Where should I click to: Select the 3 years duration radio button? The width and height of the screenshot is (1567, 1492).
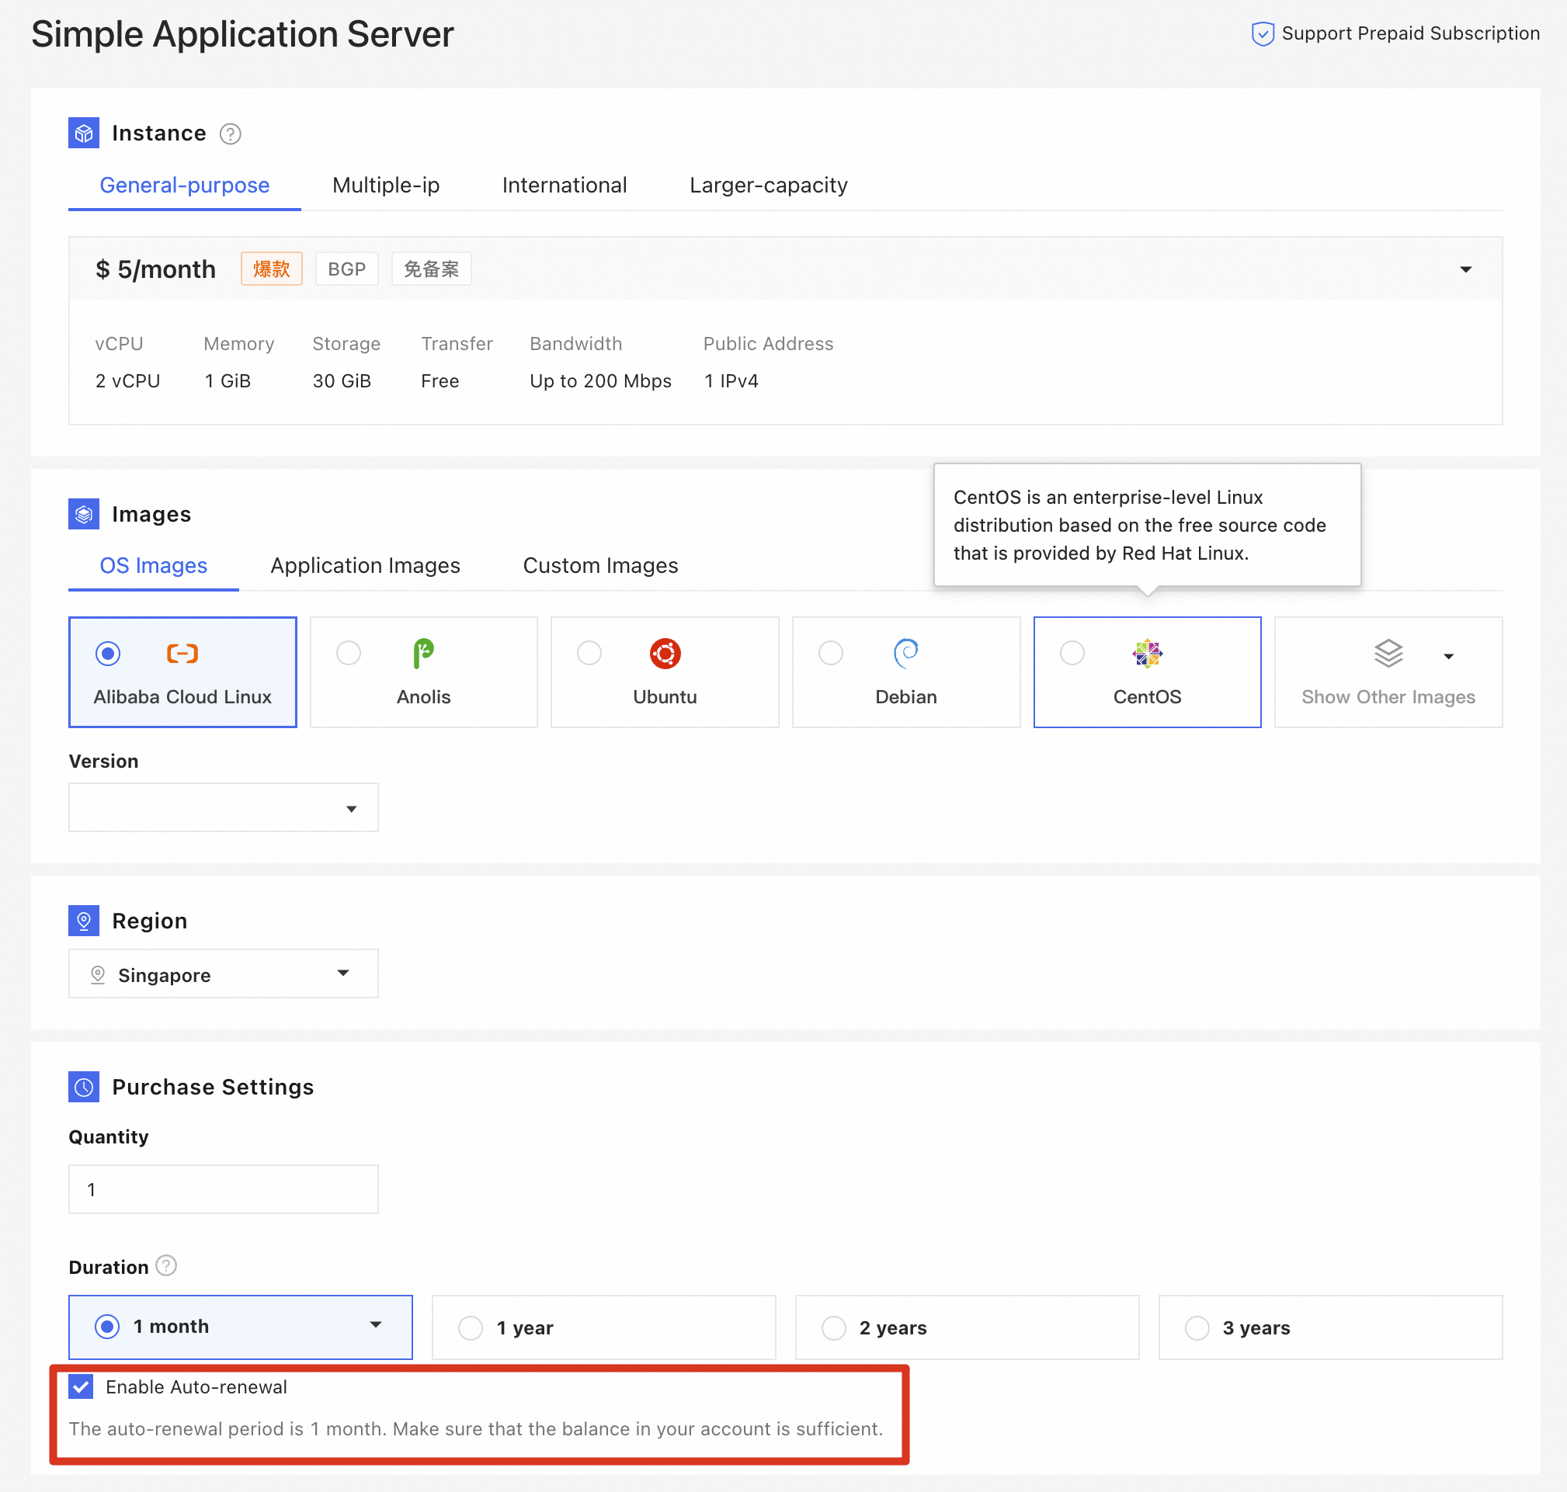tap(1197, 1327)
